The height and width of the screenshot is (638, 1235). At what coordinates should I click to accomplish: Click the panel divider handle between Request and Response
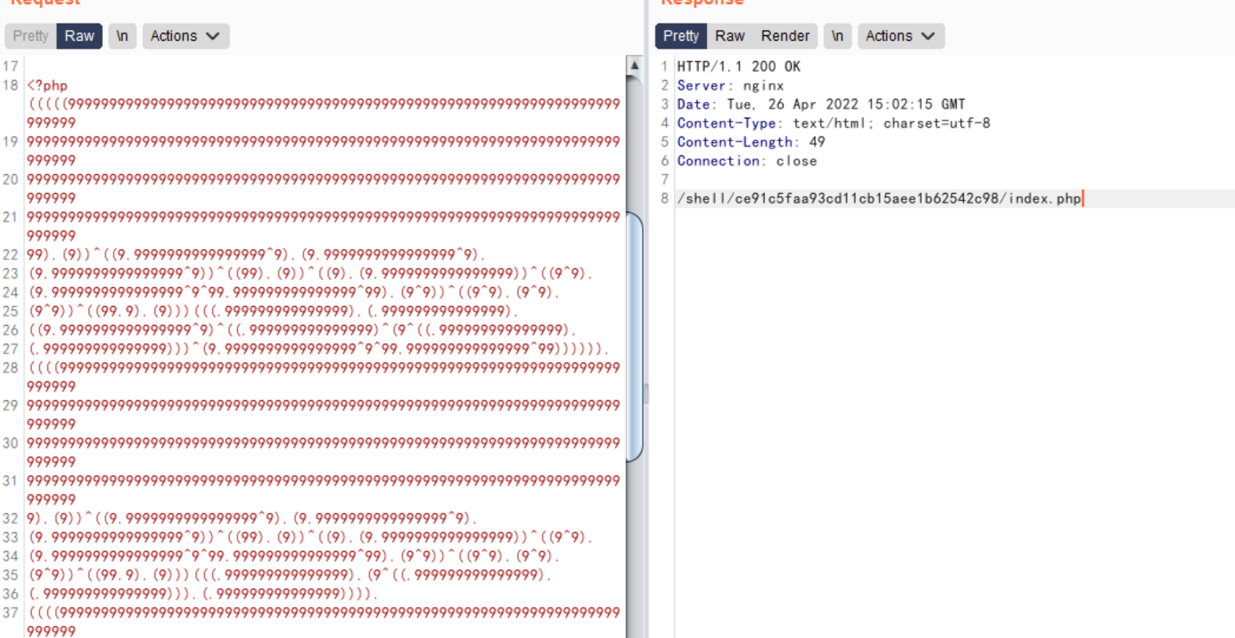coord(647,392)
